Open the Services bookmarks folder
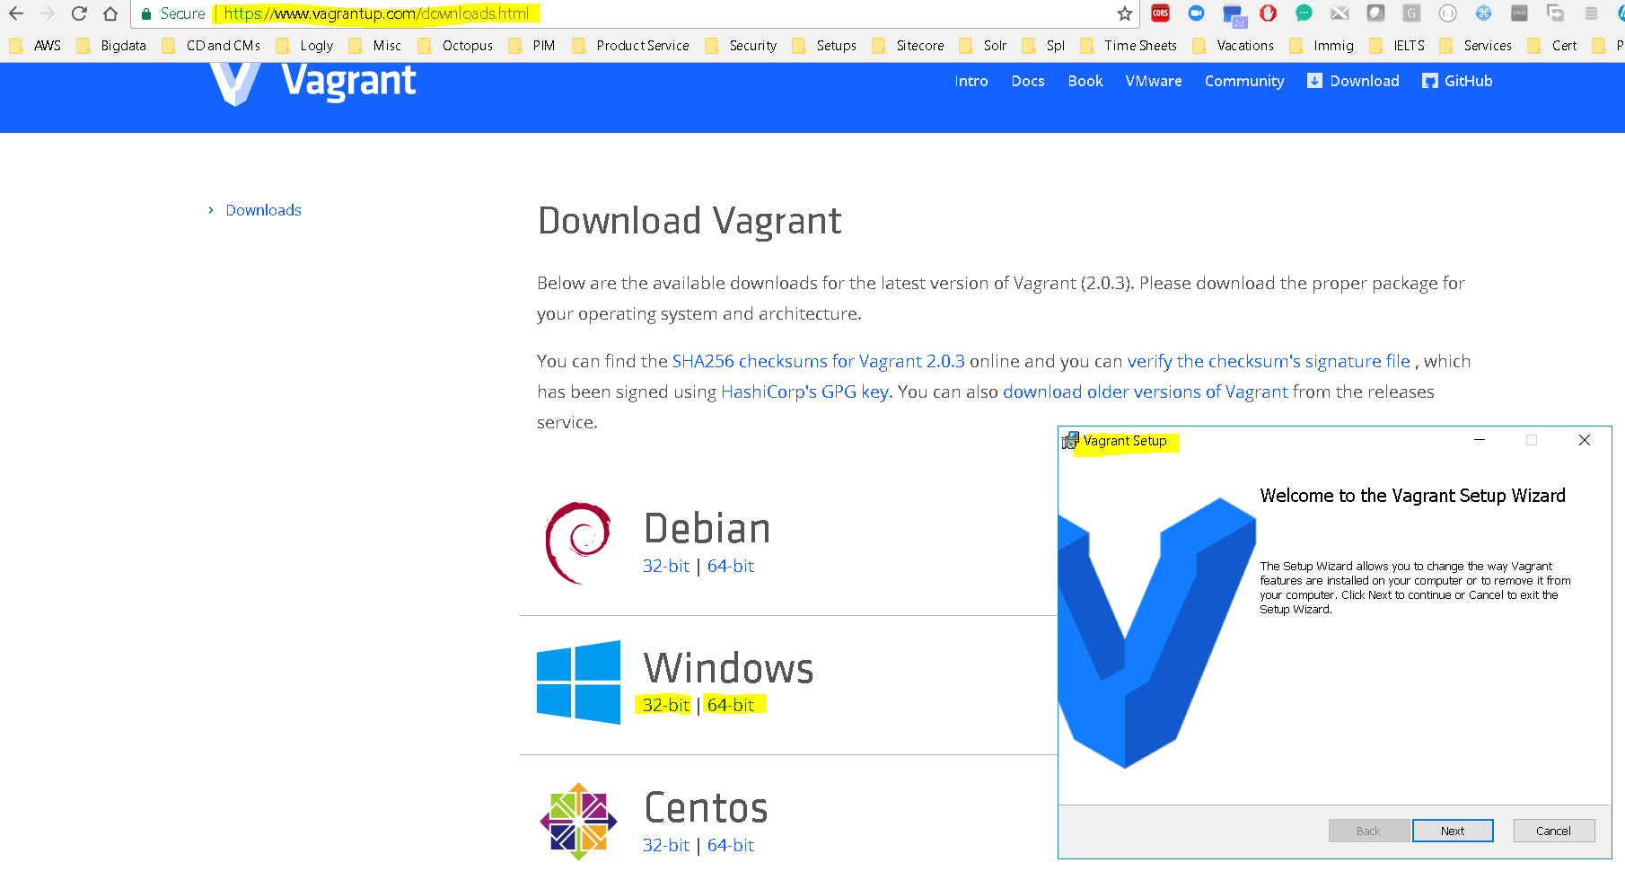 pos(1476,46)
